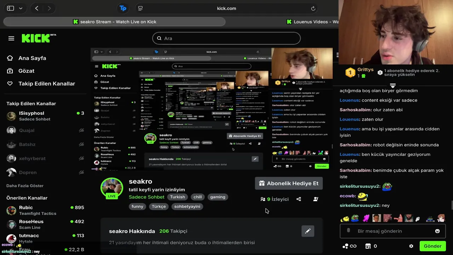This screenshot has width=453, height=255.
Task: Expand the sidebar tab group dropdown arrow
Action: [21, 8]
